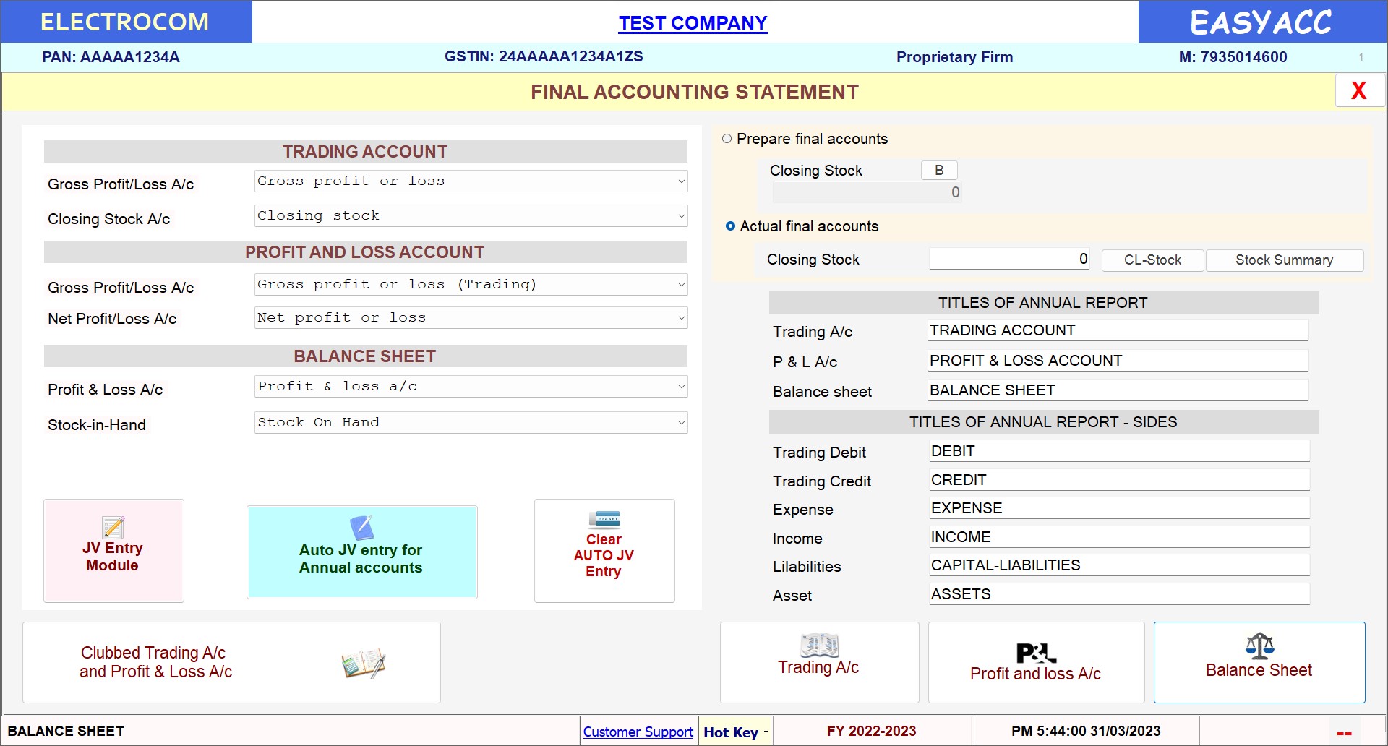The image size is (1388, 746).
Task: Open the Stock Summary button
Action: click(x=1284, y=260)
